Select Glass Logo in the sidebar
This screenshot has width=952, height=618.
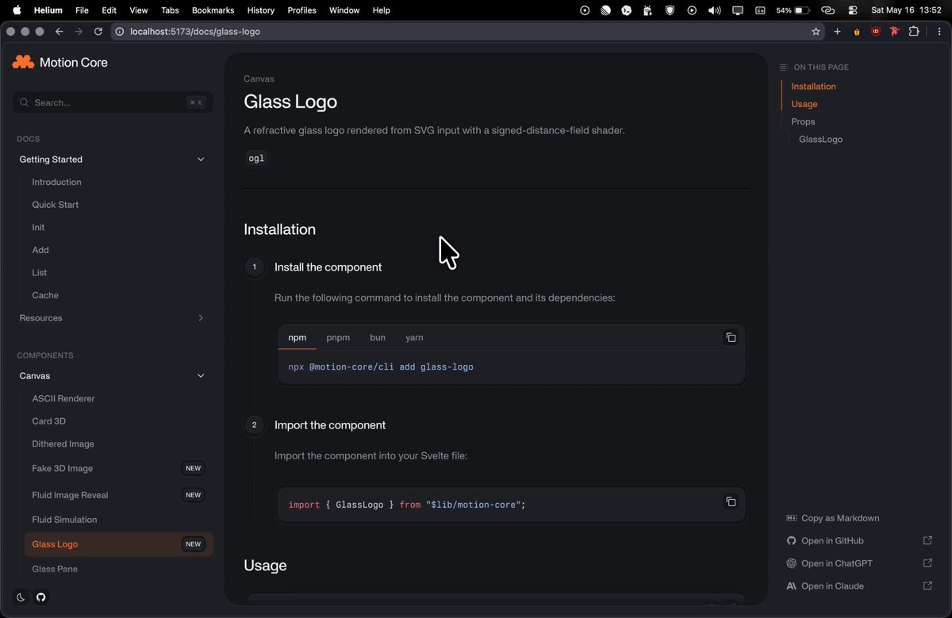pyautogui.click(x=119, y=544)
